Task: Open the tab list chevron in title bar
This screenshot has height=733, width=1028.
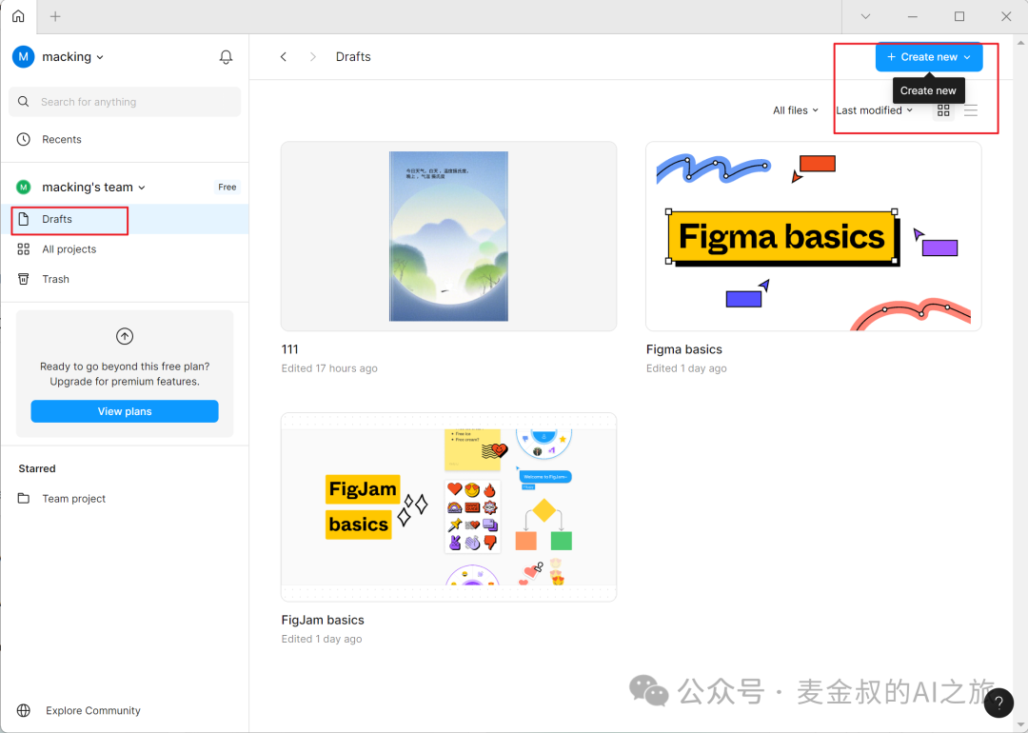Action: (x=865, y=16)
